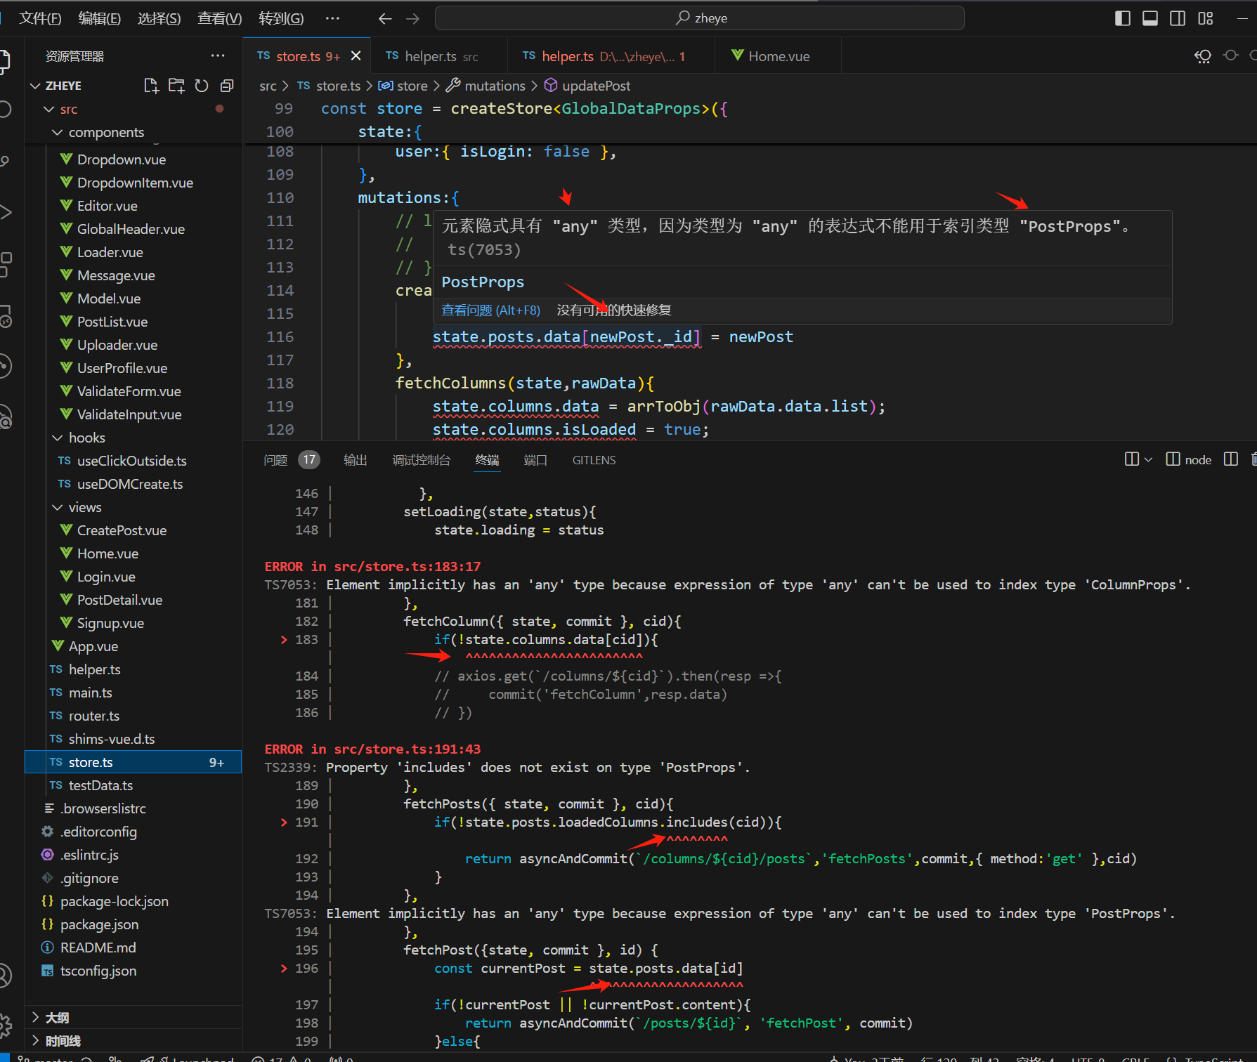Open the 编辑(E) menu

click(99, 18)
